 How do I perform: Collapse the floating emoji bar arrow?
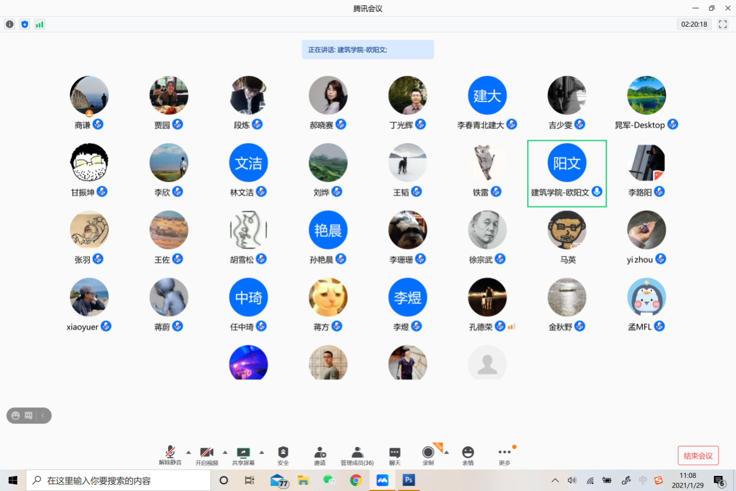[x=43, y=416]
